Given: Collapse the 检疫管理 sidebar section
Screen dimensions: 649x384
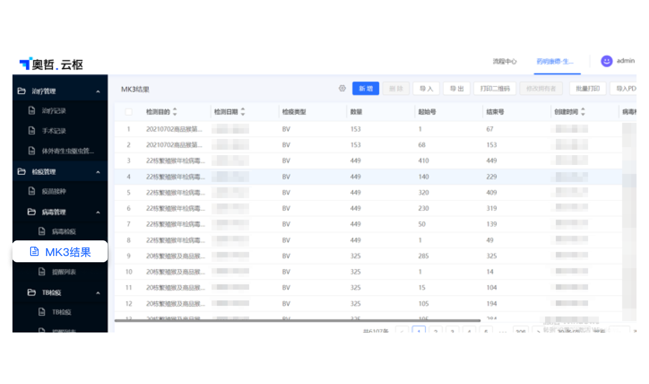Looking at the screenshot, I should pyautogui.click(x=98, y=172).
